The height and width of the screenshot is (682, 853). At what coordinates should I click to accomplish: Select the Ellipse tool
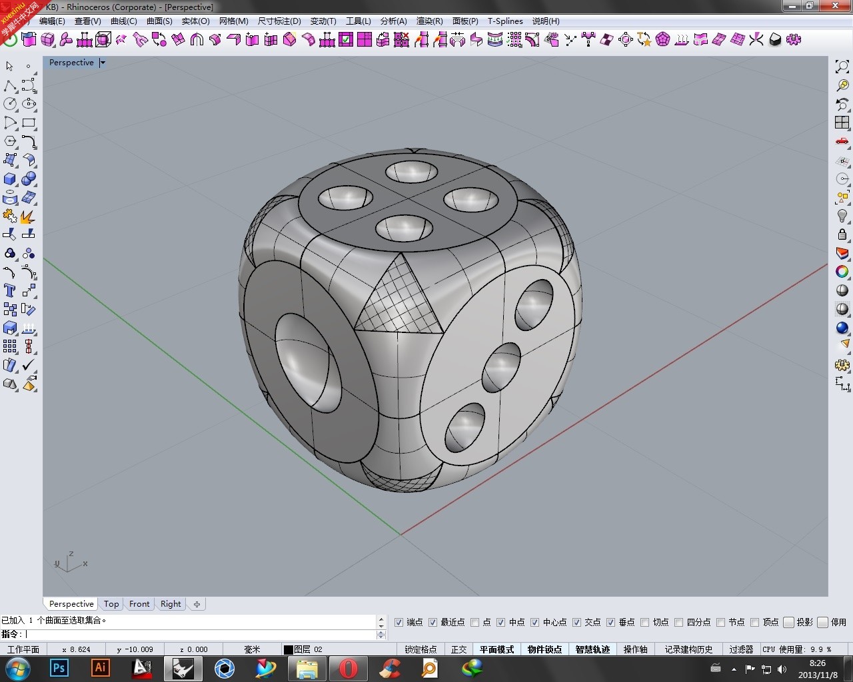29,104
